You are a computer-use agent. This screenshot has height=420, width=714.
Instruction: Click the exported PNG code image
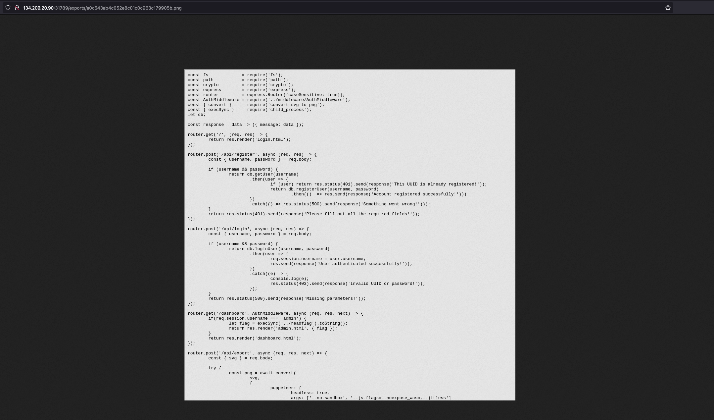(350, 235)
